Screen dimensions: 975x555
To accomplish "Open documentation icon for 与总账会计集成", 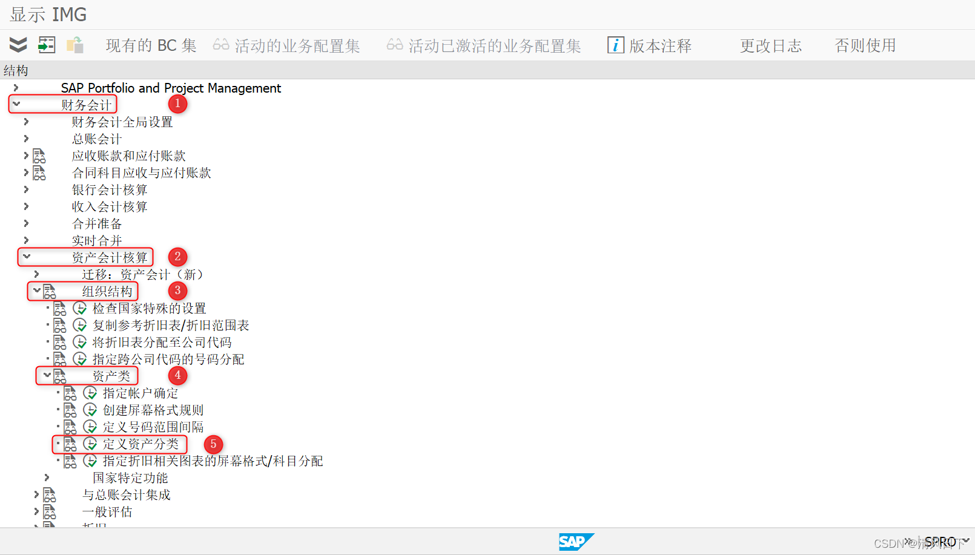I will pyautogui.click(x=50, y=495).
